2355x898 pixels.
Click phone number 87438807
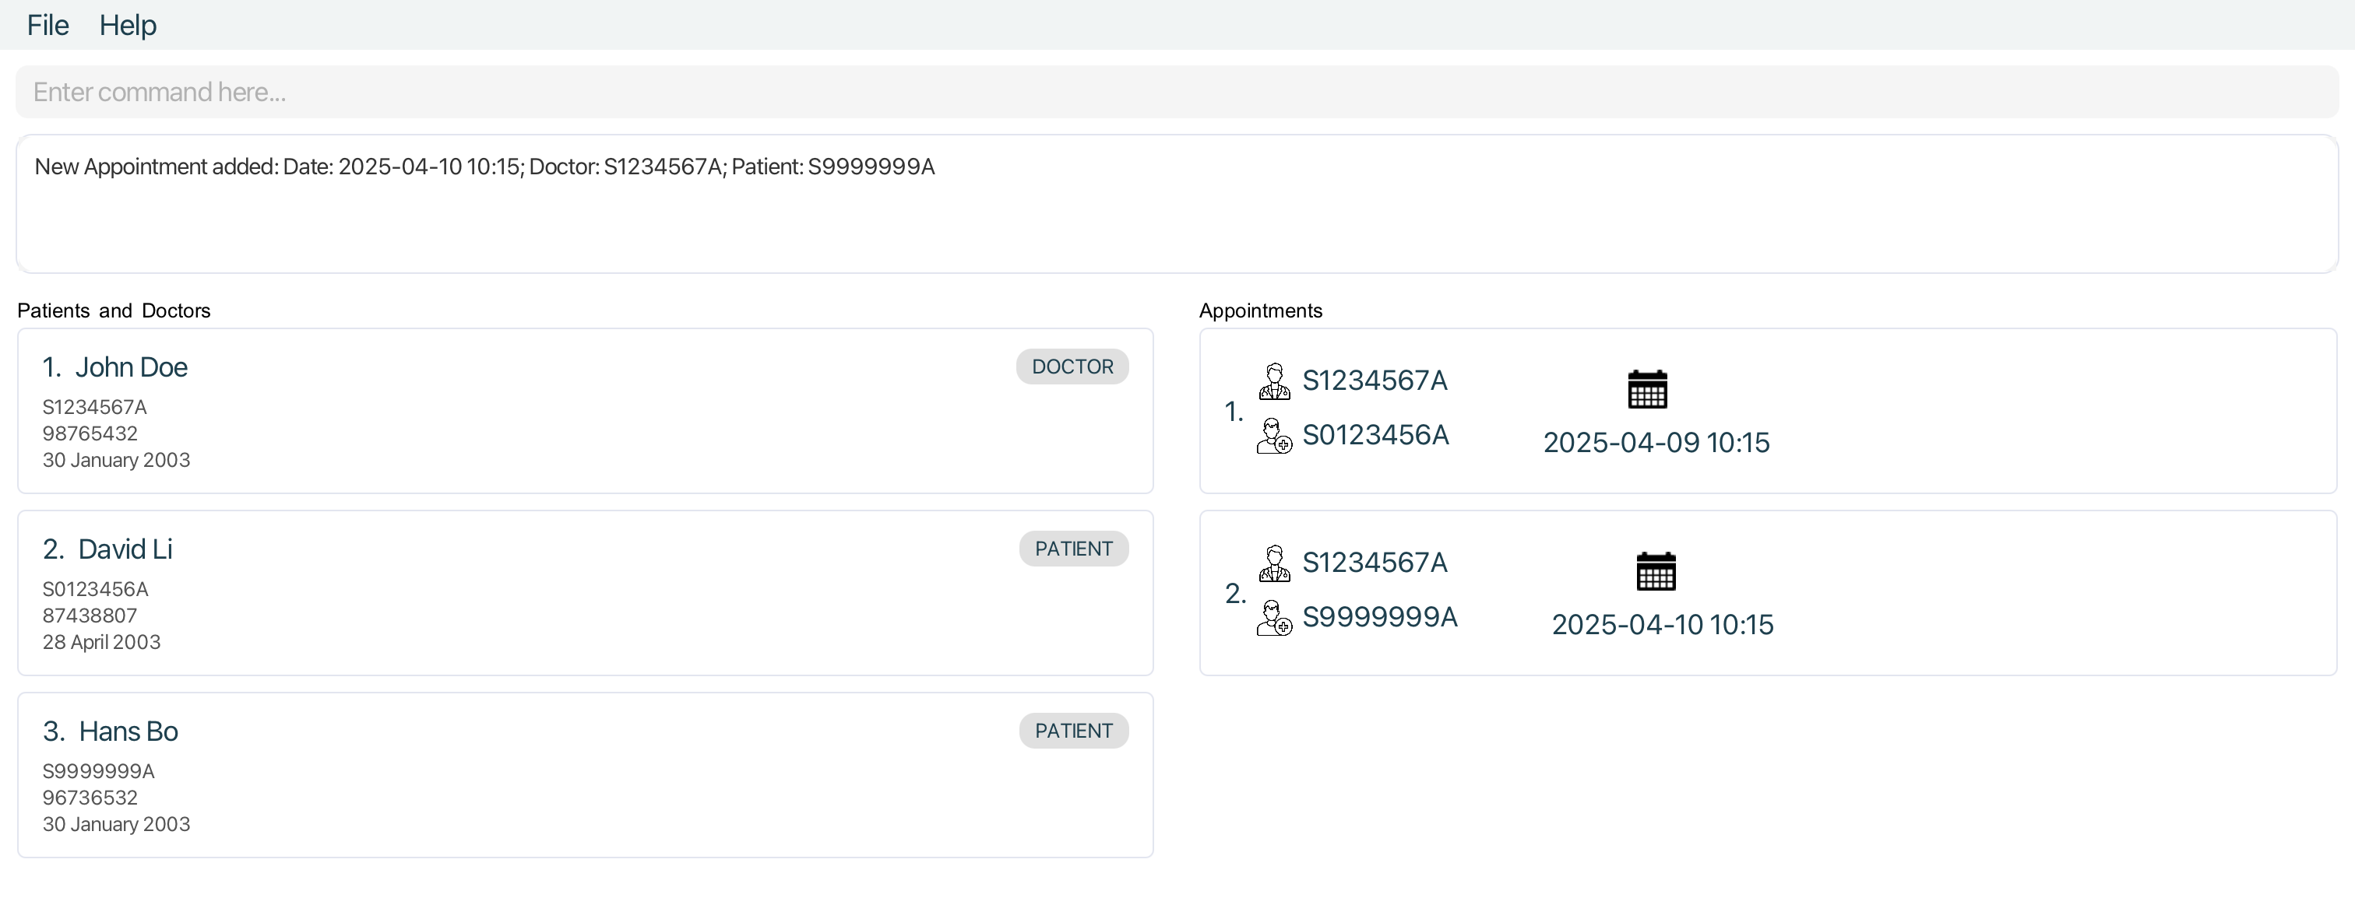[x=90, y=615]
